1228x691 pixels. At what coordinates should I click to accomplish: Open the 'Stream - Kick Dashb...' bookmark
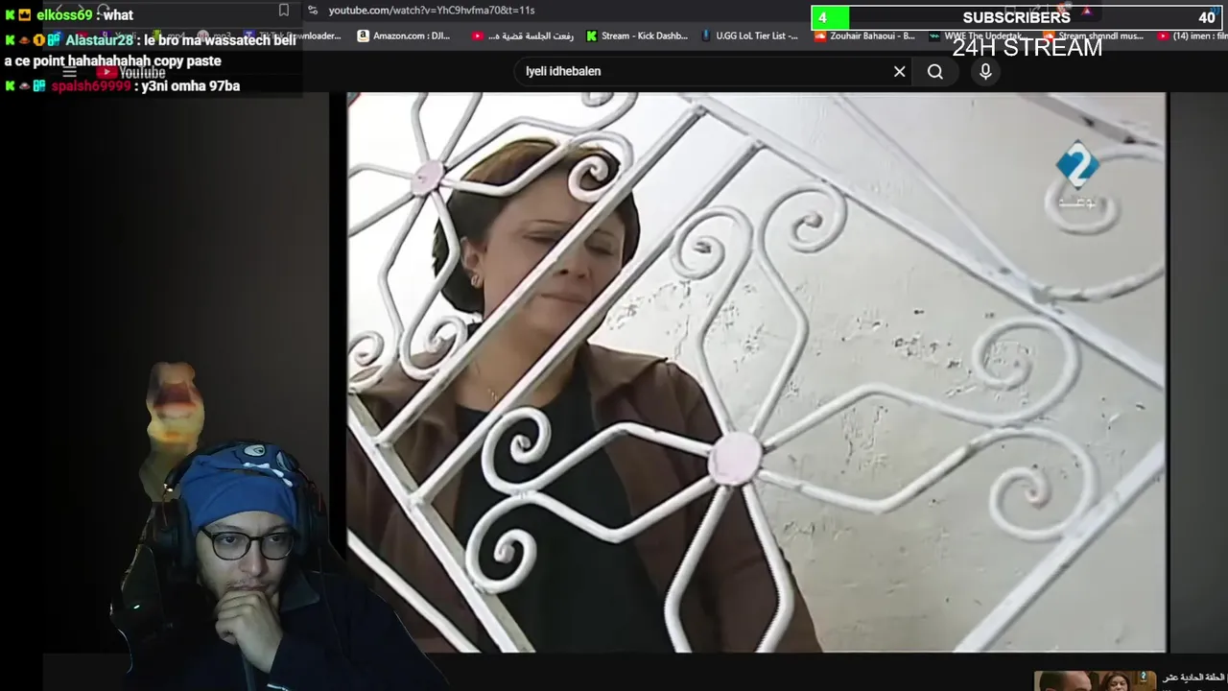click(637, 36)
